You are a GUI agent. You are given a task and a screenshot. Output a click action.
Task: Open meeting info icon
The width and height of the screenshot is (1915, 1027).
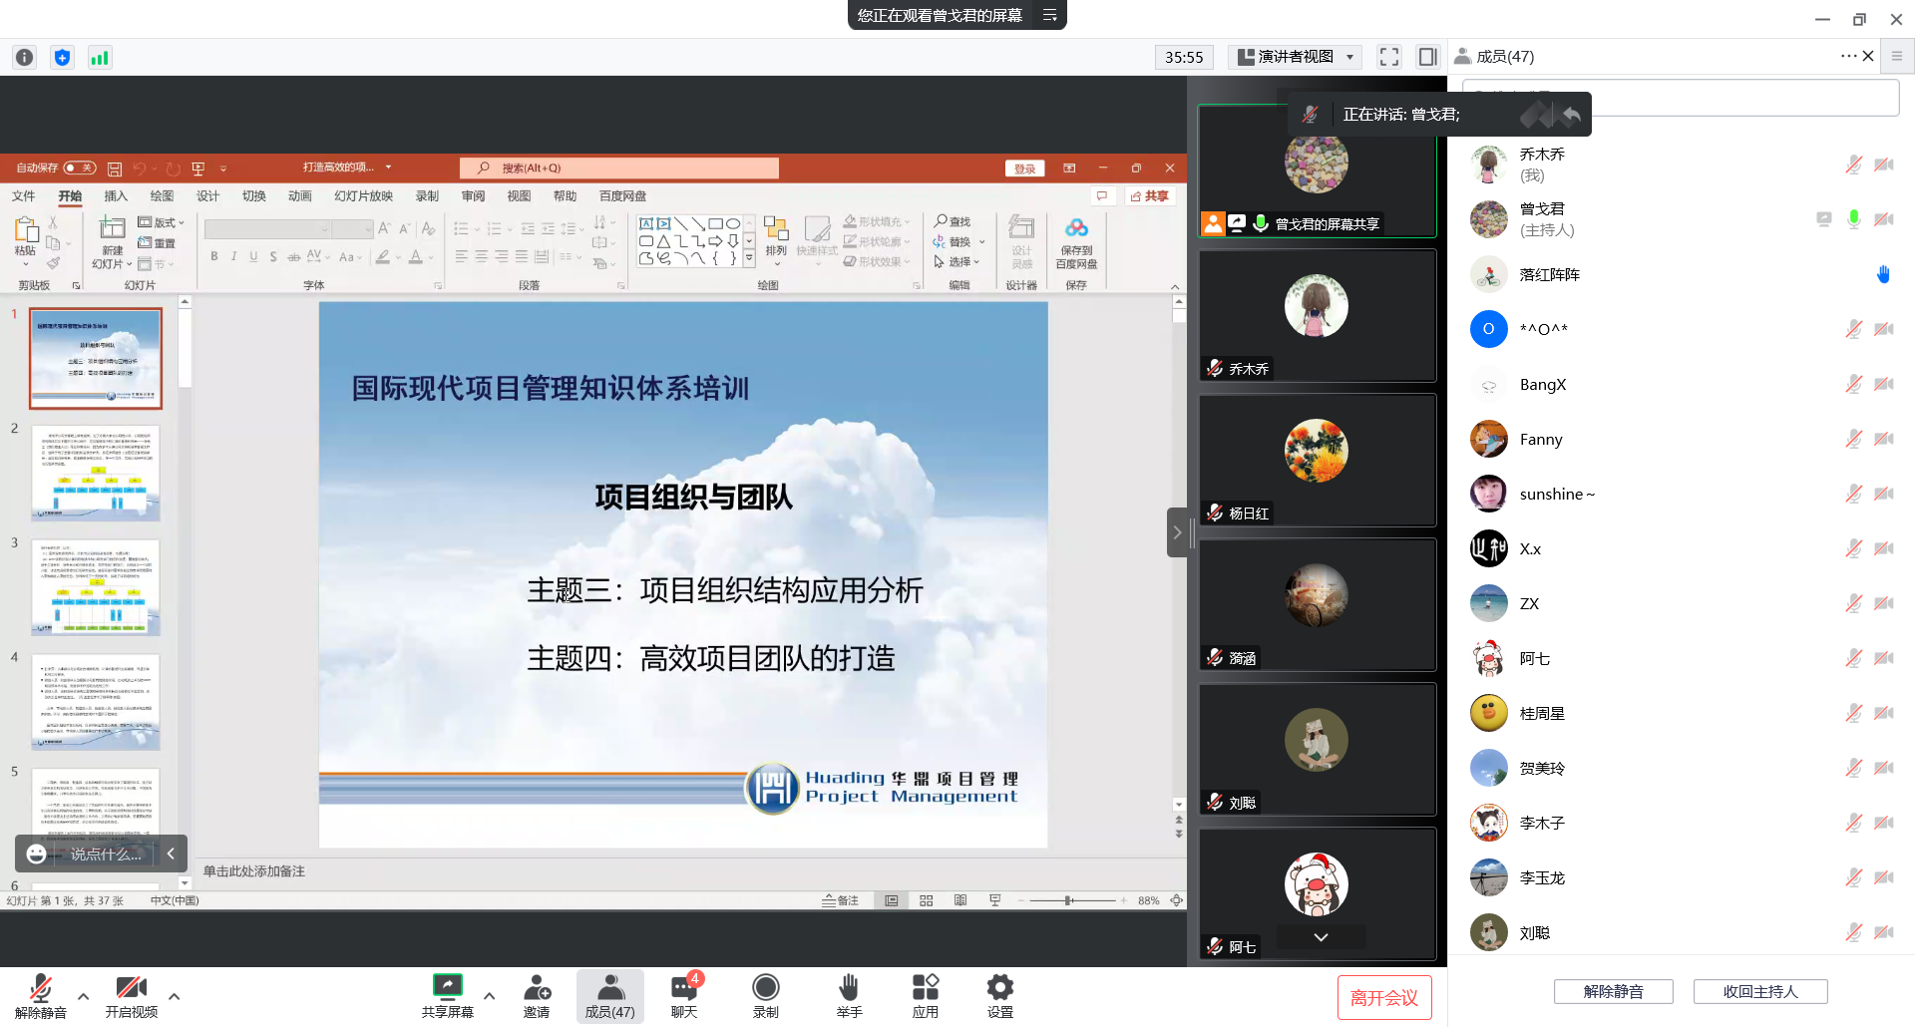[25, 57]
